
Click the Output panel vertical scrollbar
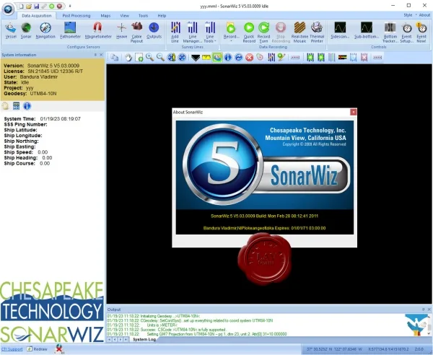[429, 325]
